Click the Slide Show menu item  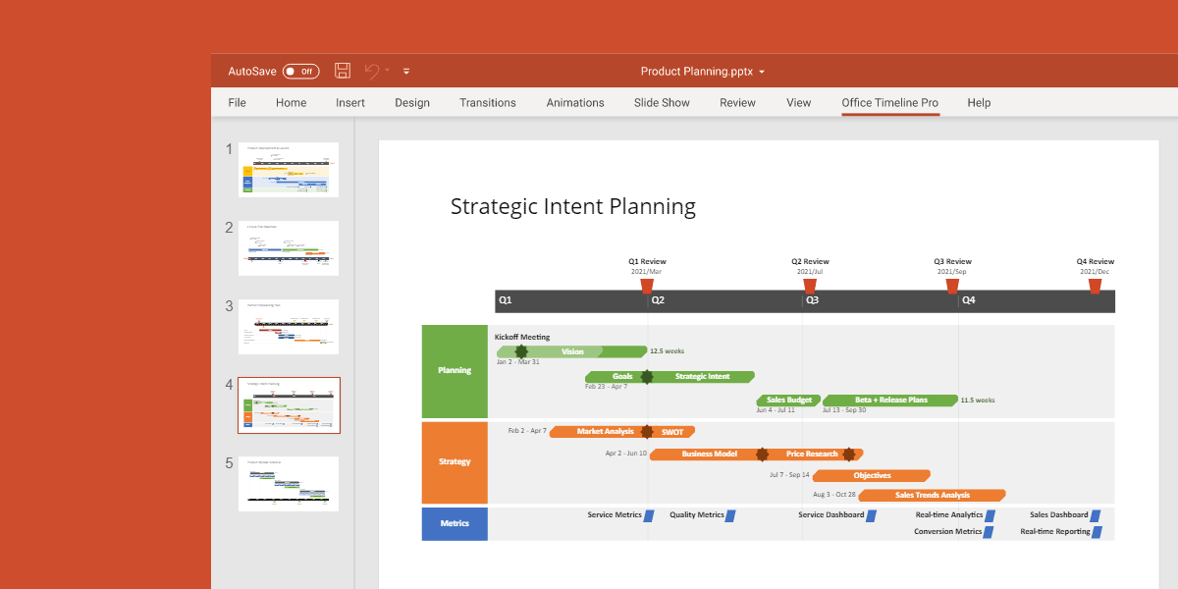661,102
